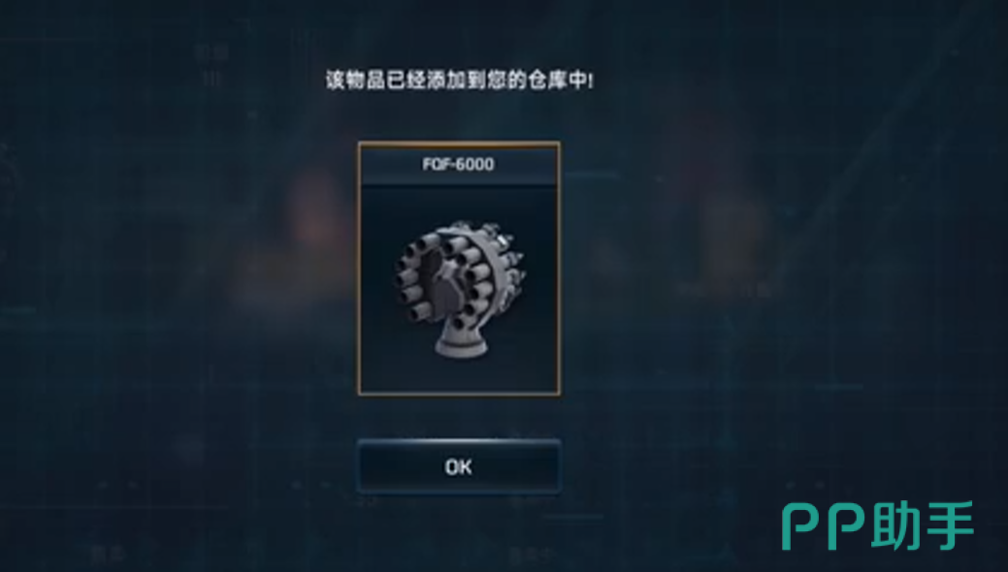1008x572 pixels.
Task: Click the green PP letters in watermark
Action: (825, 527)
